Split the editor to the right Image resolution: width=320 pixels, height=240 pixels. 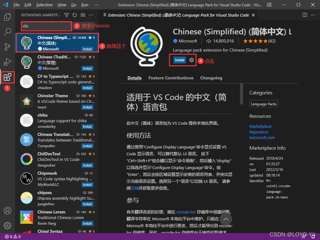(x=305, y=15)
